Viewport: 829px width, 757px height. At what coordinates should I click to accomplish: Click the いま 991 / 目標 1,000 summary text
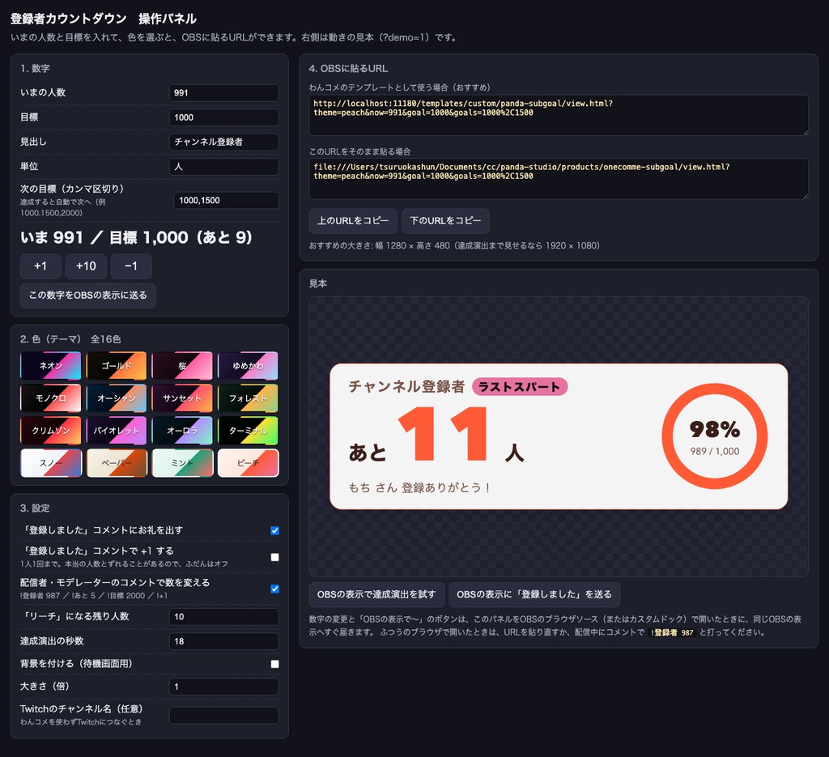coord(136,237)
